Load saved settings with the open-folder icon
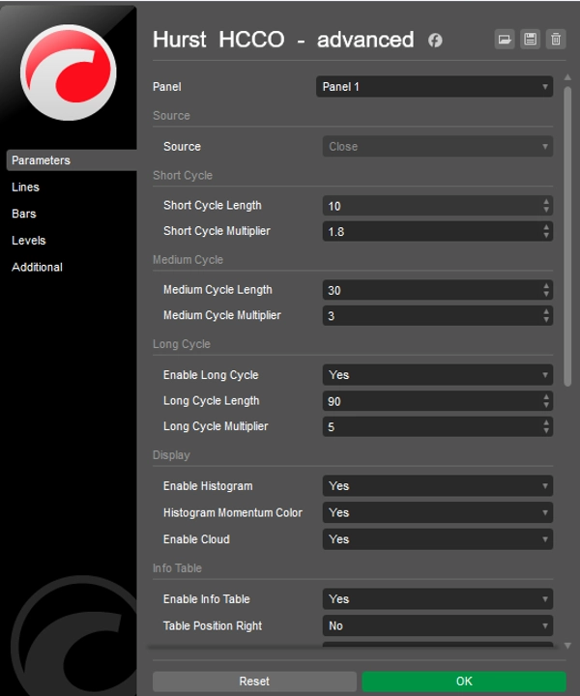This screenshot has width=580, height=696. tap(505, 39)
